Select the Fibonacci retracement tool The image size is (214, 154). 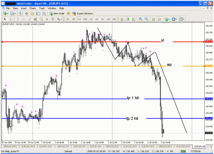pyautogui.click(x=41, y=19)
